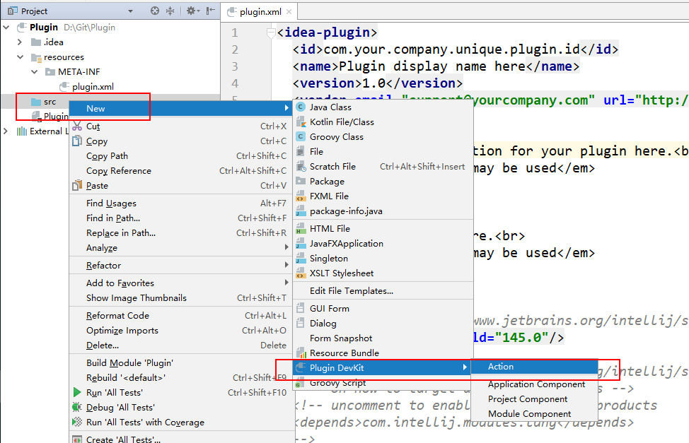Fold the idea-plugin tag in gutter

point(271,33)
